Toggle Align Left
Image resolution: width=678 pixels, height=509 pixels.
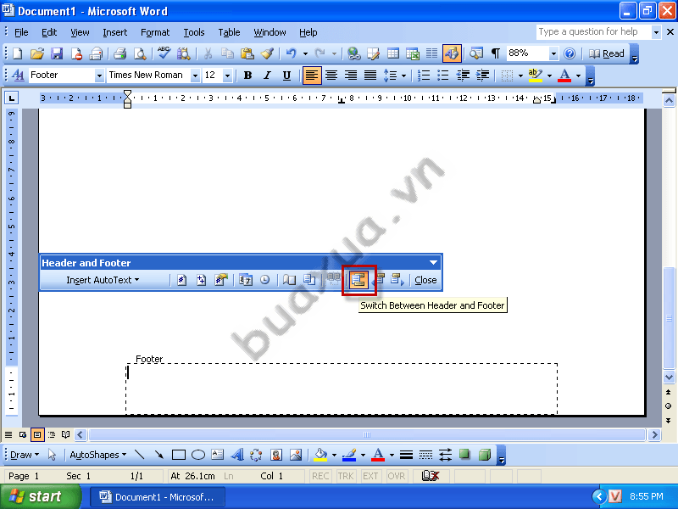click(x=312, y=76)
